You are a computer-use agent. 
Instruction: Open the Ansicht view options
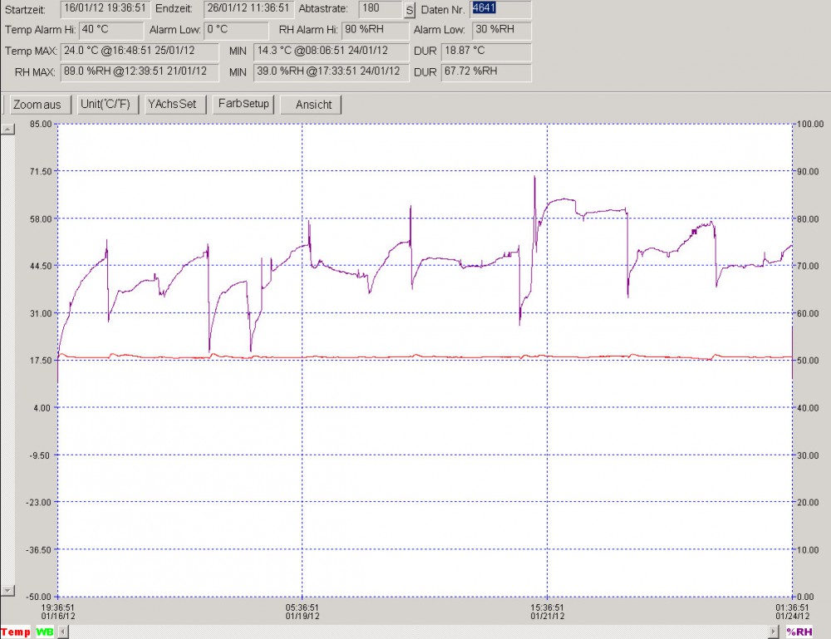click(x=312, y=105)
